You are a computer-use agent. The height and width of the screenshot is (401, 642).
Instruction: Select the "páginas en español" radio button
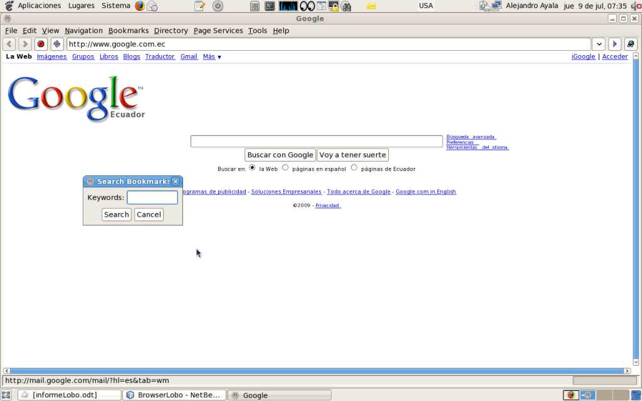285,167
